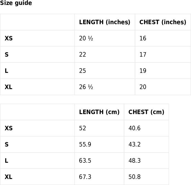The height and width of the screenshot is (185, 191).
Task: Click chest value 40.6 for XS
Action: (x=134, y=128)
